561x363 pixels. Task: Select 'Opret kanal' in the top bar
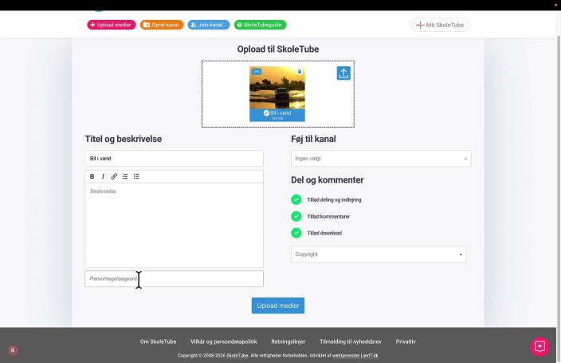[162, 25]
